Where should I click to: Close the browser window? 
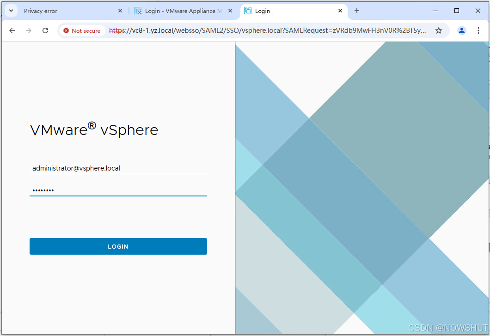tap(478, 11)
